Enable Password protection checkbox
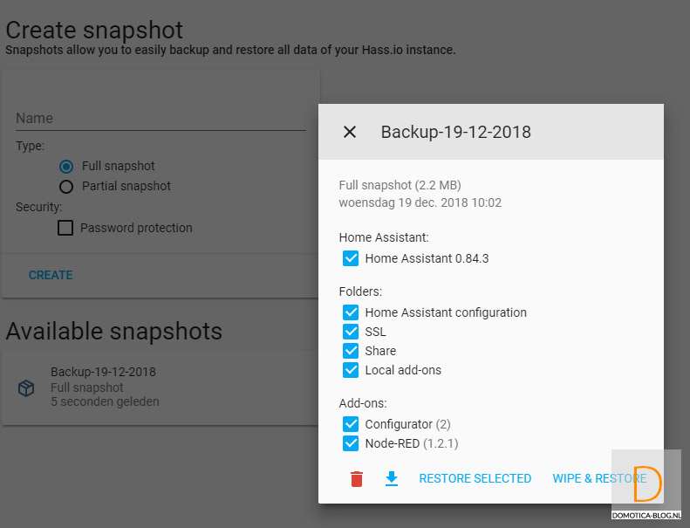Image resolution: width=690 pixels, height=528 pixels. click(x=65, y=228)
